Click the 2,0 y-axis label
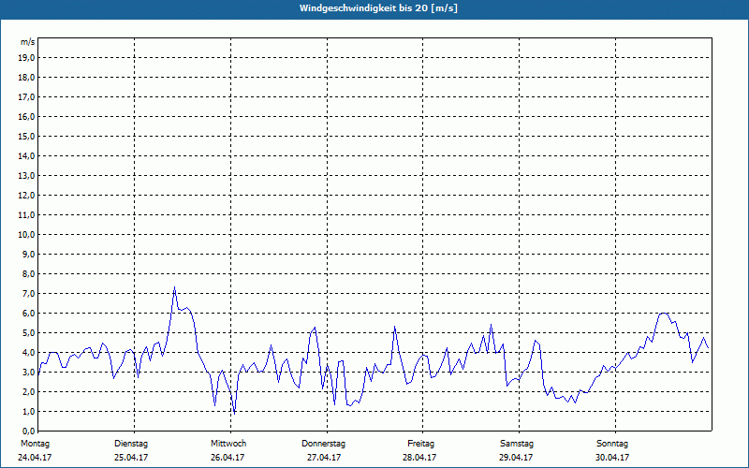This screenshot has height=468, width=749. click(29, 392)
